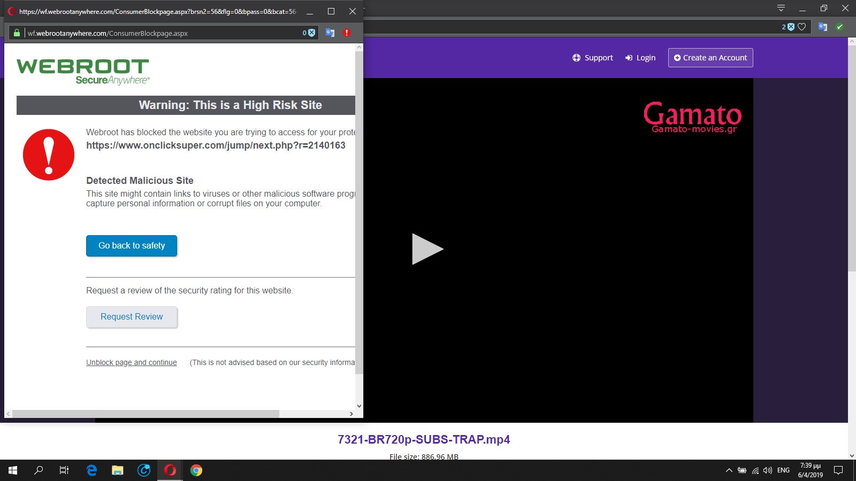The image size is (856, 481).
Task: Open the blue C app on taskbar
Action: [144, 470]
